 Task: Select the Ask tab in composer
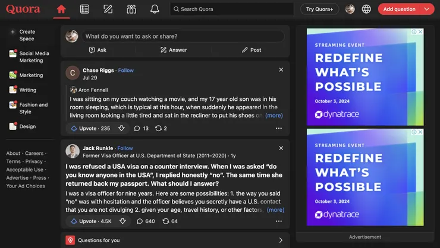tap(98, 50)
